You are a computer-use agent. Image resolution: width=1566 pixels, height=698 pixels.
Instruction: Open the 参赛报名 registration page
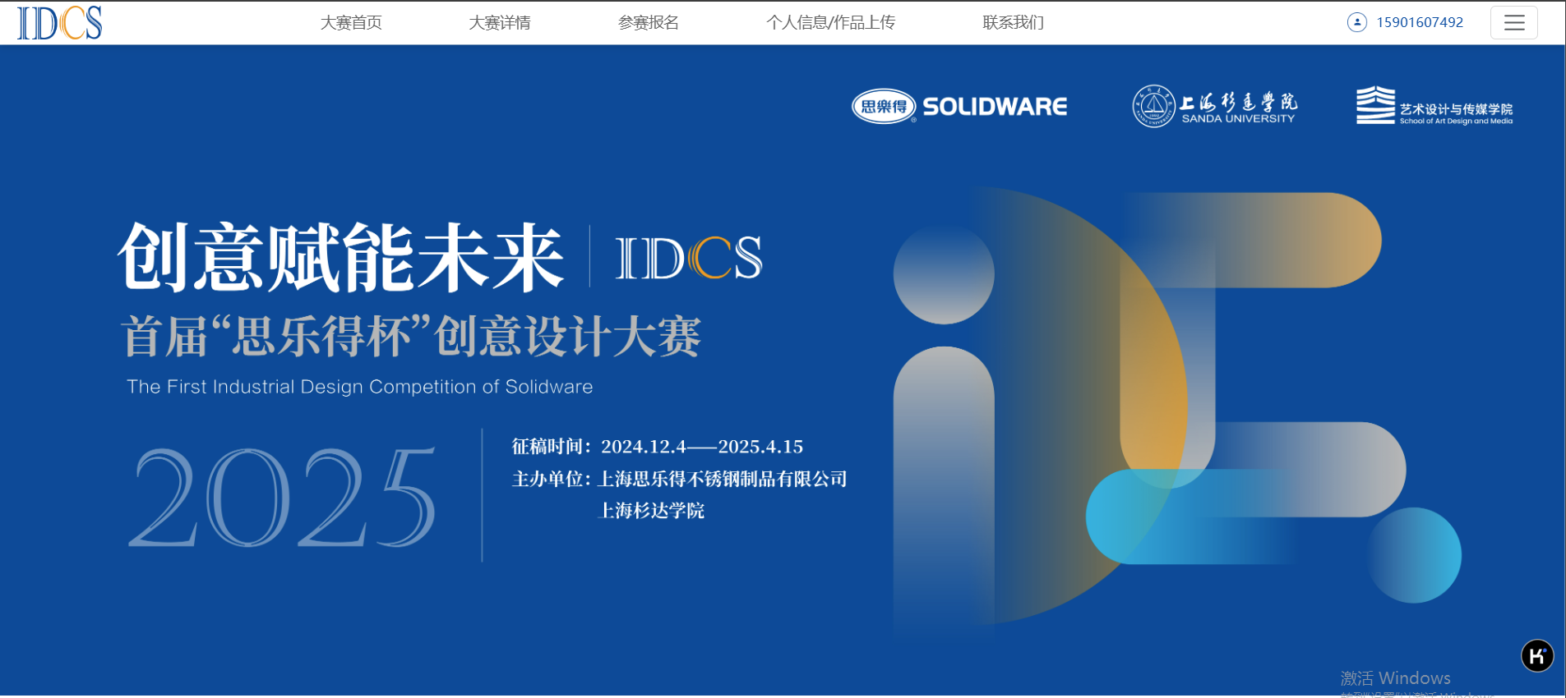pyautogui.click(x=649, y=23)
